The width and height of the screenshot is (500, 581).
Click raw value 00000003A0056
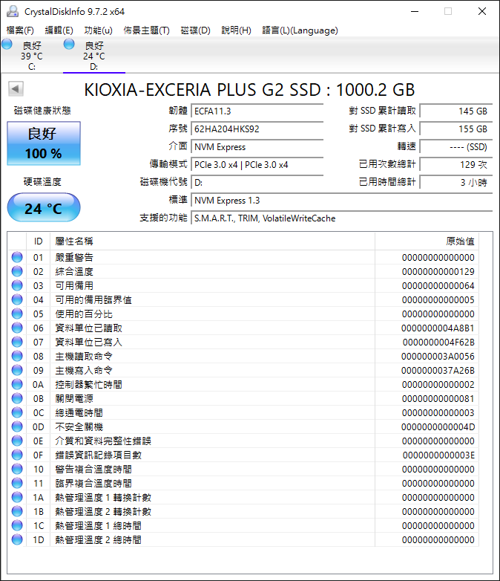click(438, 356)
